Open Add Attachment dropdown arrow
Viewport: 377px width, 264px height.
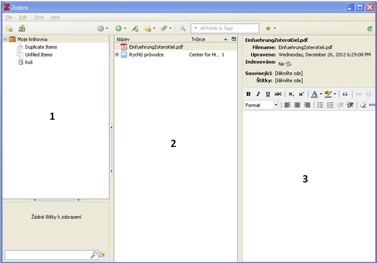coord(170,28)
